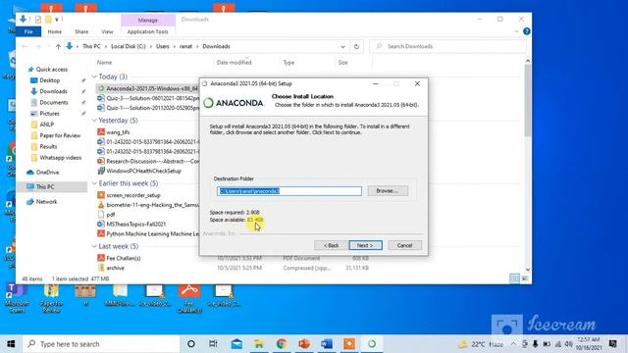Collapse the Last week group

pyautogui.click(x=94, y=246)
